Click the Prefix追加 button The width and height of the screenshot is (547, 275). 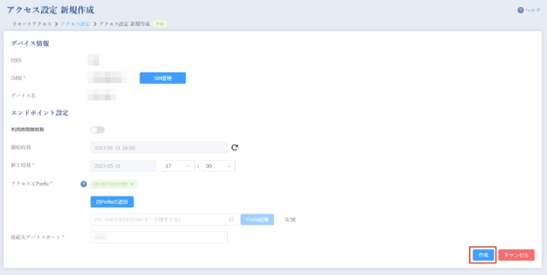257,219
